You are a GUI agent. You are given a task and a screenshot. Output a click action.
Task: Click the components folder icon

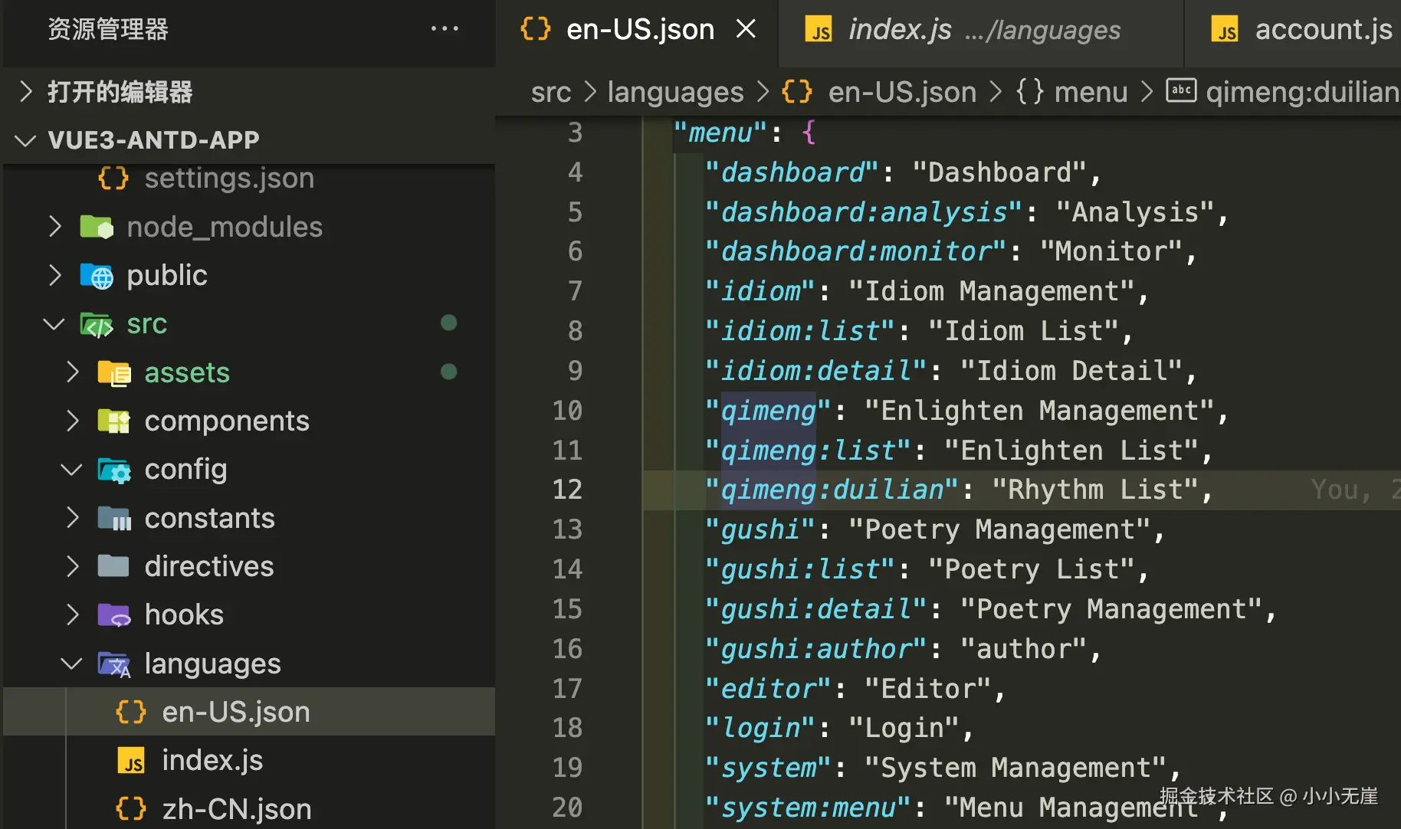(x=114, y=421)
